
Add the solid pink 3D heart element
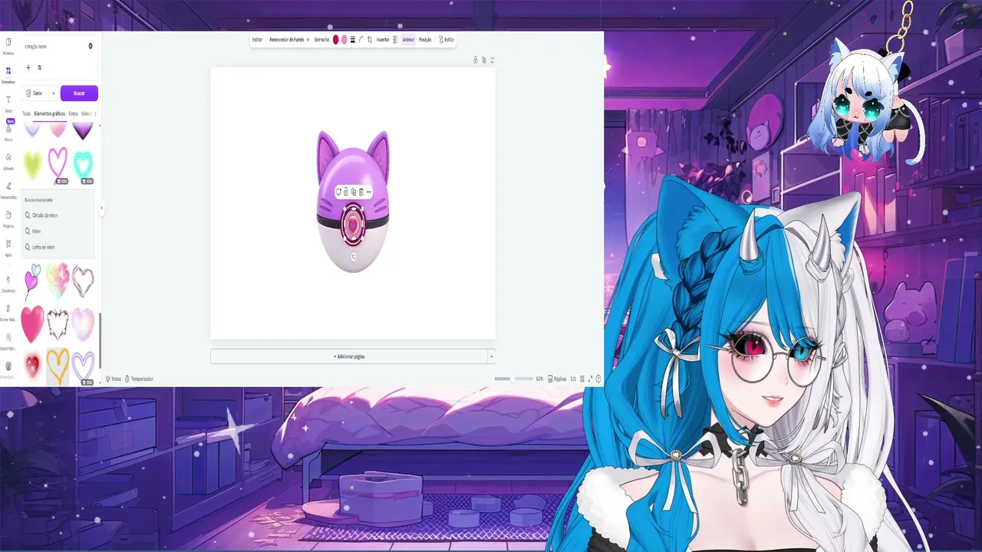point(32,324)
